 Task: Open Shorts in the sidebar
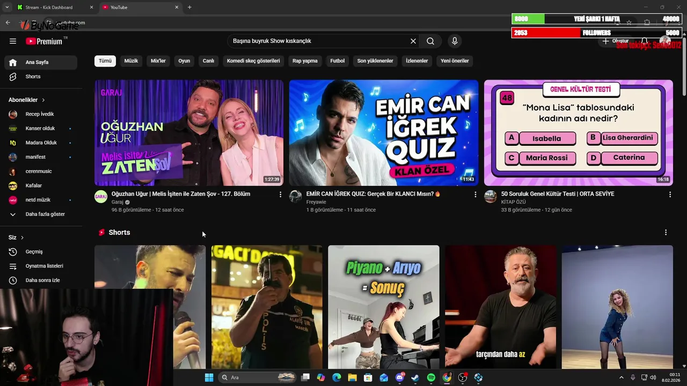coord(41,77)
